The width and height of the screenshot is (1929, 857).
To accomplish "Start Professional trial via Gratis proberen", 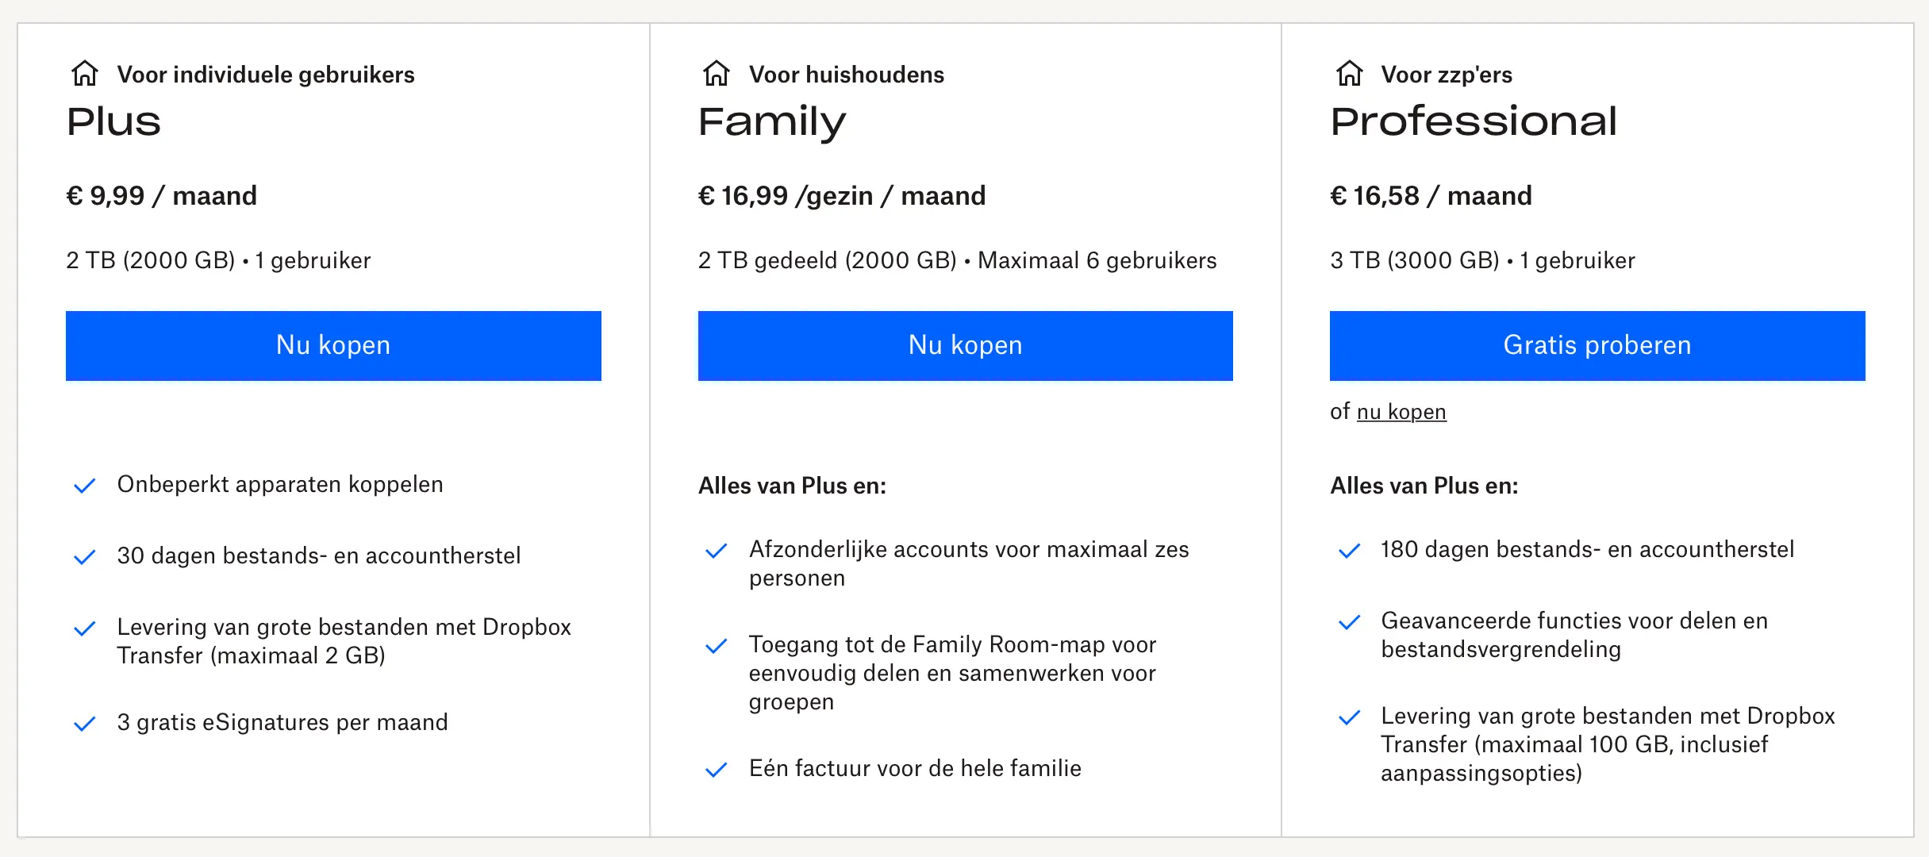I will [1597, 346].
